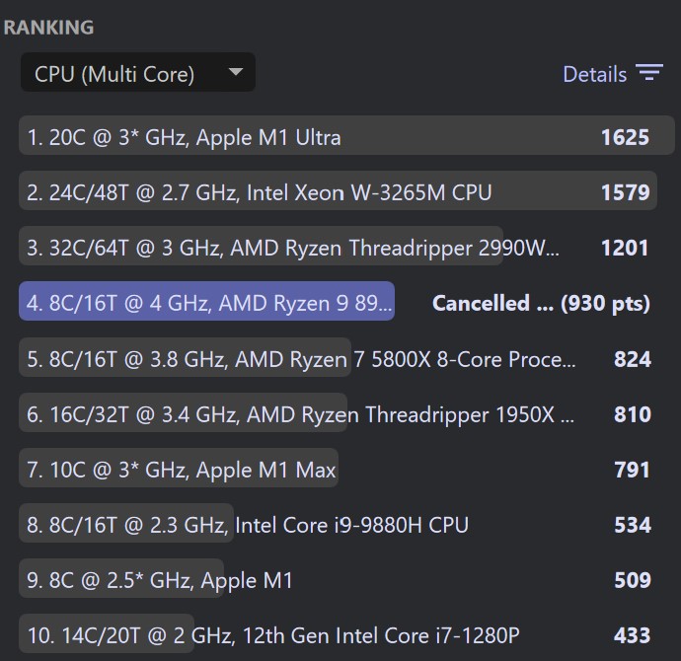Select the Intel Core i9-9880H entry
Viewport: 681px width, 661px height.
tap(248, 525)
